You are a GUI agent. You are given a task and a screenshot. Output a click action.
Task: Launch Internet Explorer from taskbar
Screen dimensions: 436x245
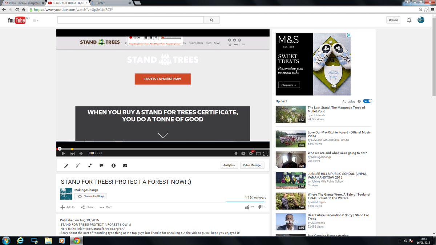pyautogui.click(x=20, y=240)
